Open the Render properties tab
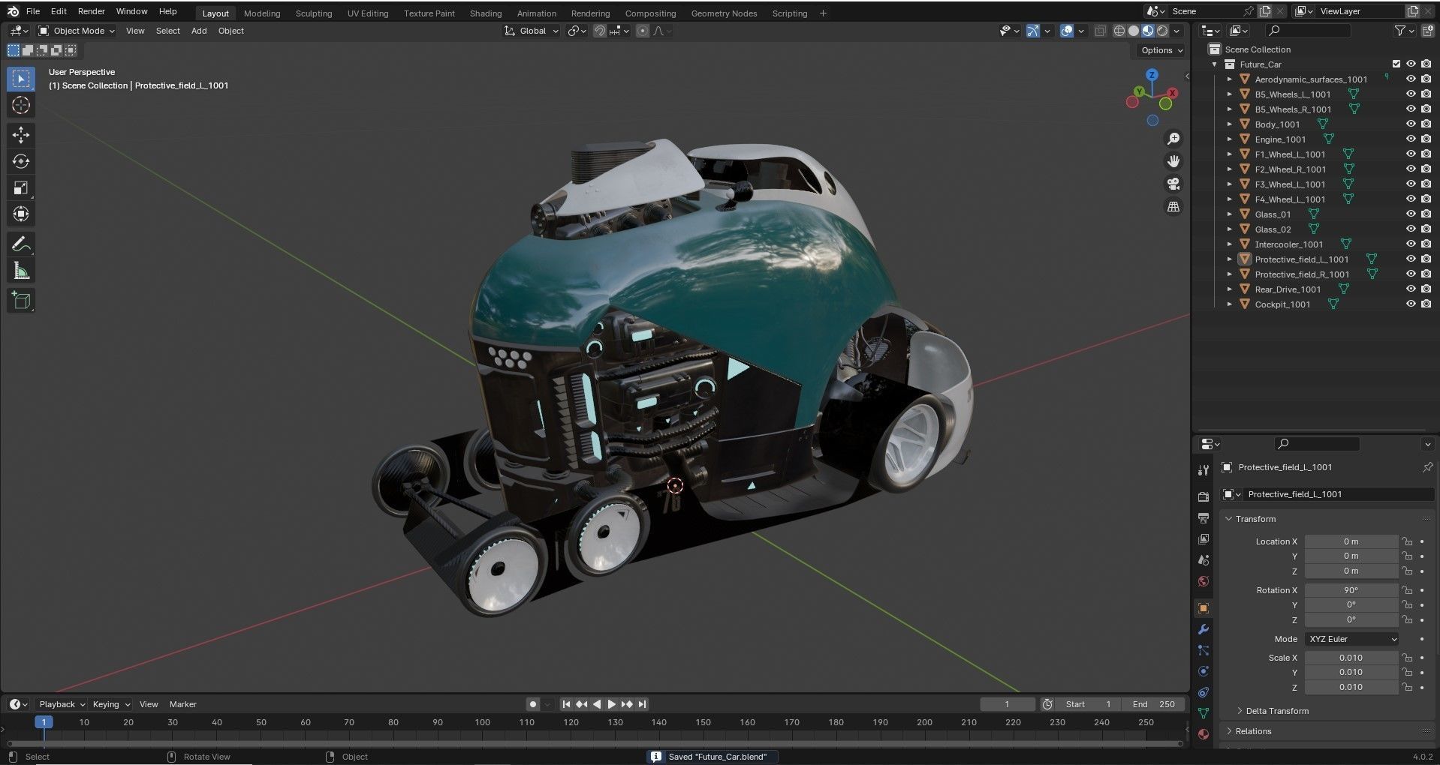Screen dimensions: 1440x765 point(1204,496)
